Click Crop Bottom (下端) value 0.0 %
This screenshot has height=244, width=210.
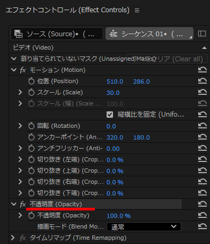point(115,193)
